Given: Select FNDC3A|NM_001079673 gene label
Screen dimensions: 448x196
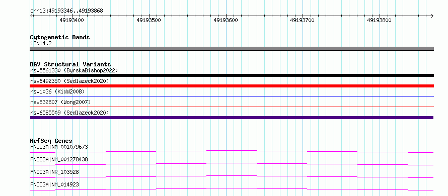Looking at the screenshot, I should tap(59, 147).
